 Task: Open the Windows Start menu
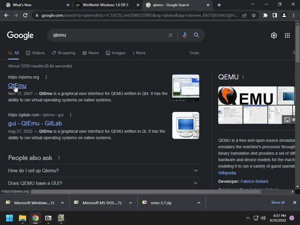coord(9,218)
